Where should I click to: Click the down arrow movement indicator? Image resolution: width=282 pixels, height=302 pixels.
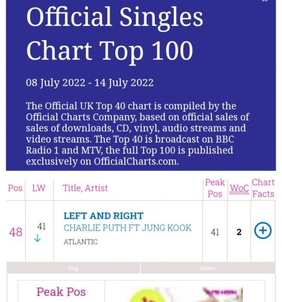[x=37, y=238]
